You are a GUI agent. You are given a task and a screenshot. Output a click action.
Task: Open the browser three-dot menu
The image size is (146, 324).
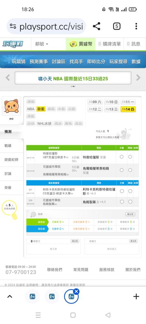pos(136,27)
